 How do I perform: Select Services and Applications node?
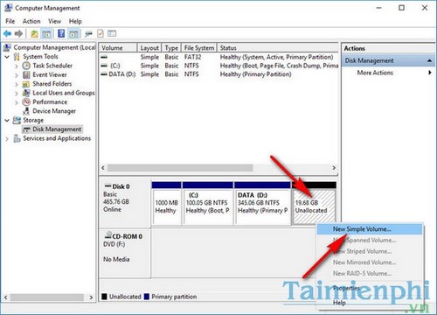click(57, 138)
